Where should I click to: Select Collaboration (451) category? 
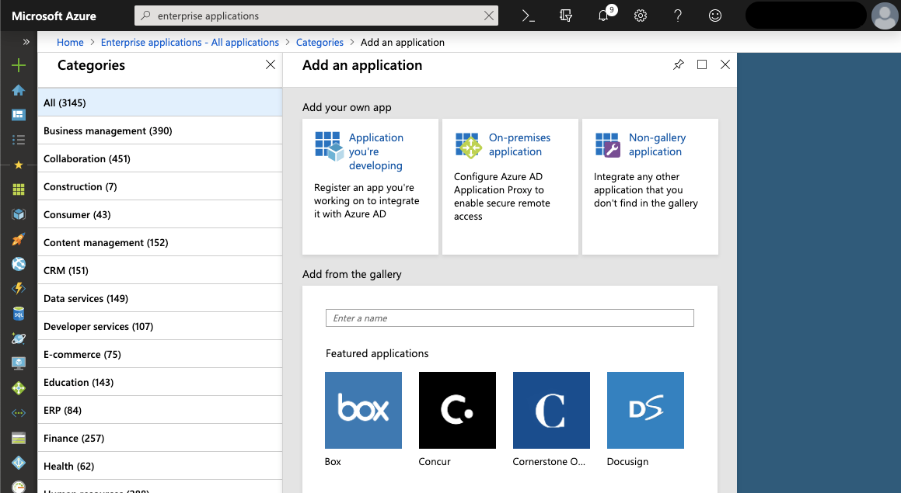[x=159, y=158]
